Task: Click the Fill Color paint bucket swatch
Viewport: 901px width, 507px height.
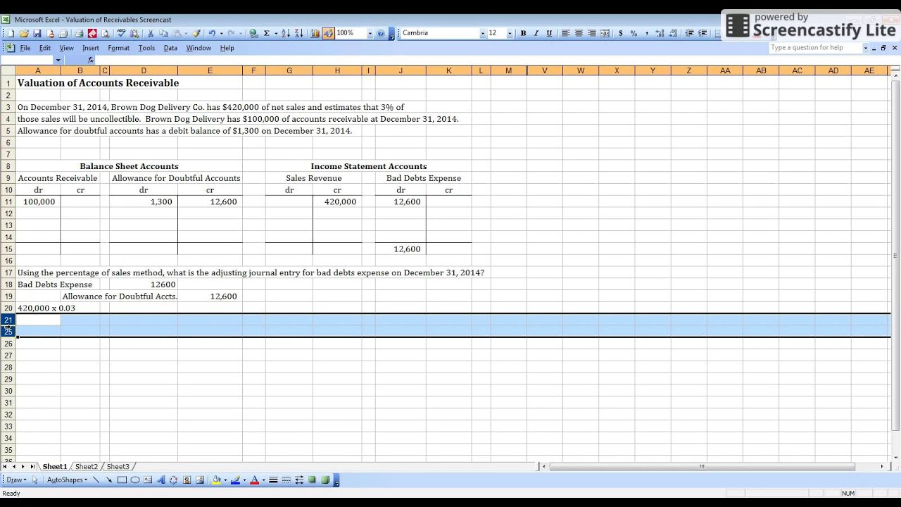Action: click(217, 480)
